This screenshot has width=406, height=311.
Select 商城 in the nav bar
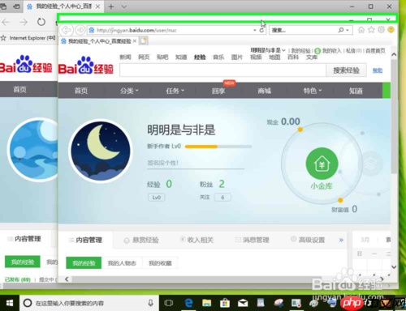point(265,91)
